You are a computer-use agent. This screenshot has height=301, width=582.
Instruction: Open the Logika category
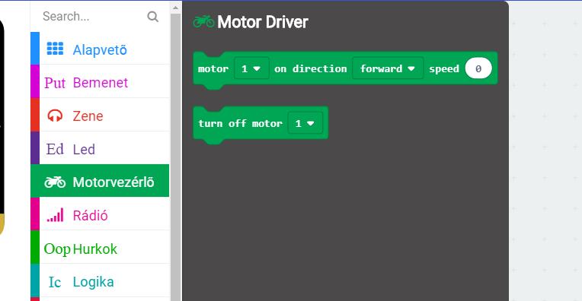pos(101,280)
